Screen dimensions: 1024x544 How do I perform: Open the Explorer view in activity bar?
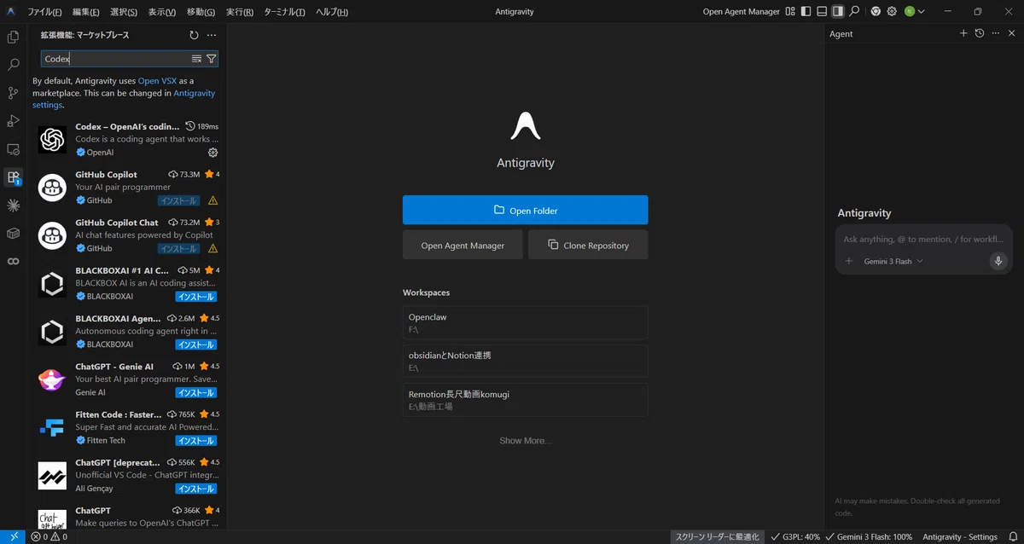pyautogui.click(x=13, y=37)
